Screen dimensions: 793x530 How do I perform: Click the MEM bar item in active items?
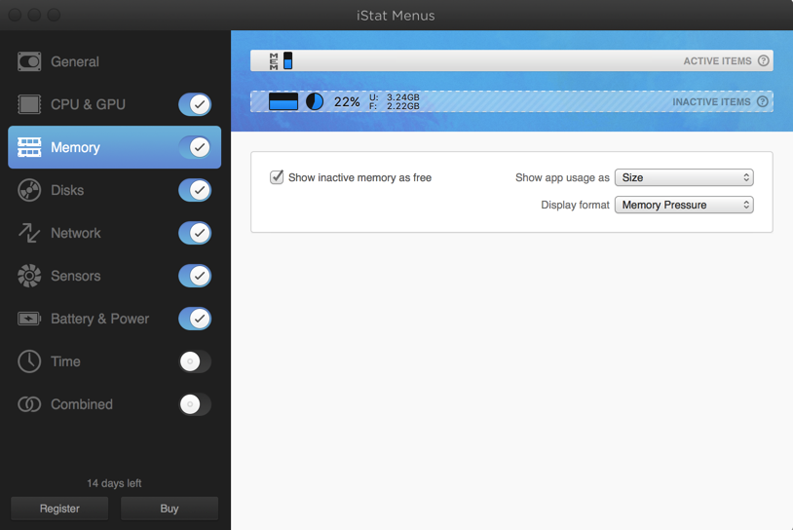point(281,60)
